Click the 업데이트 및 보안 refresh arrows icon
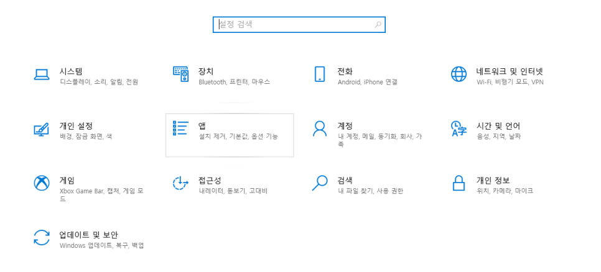 pos(42,238)
